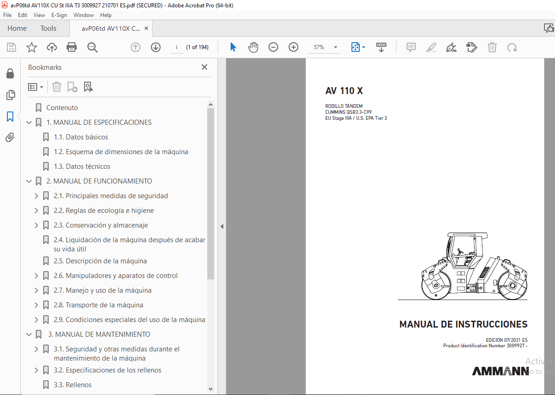Open the sign document pen tool
The height and width of the screenshot is (395, 555).
click(x=451, y=47)
